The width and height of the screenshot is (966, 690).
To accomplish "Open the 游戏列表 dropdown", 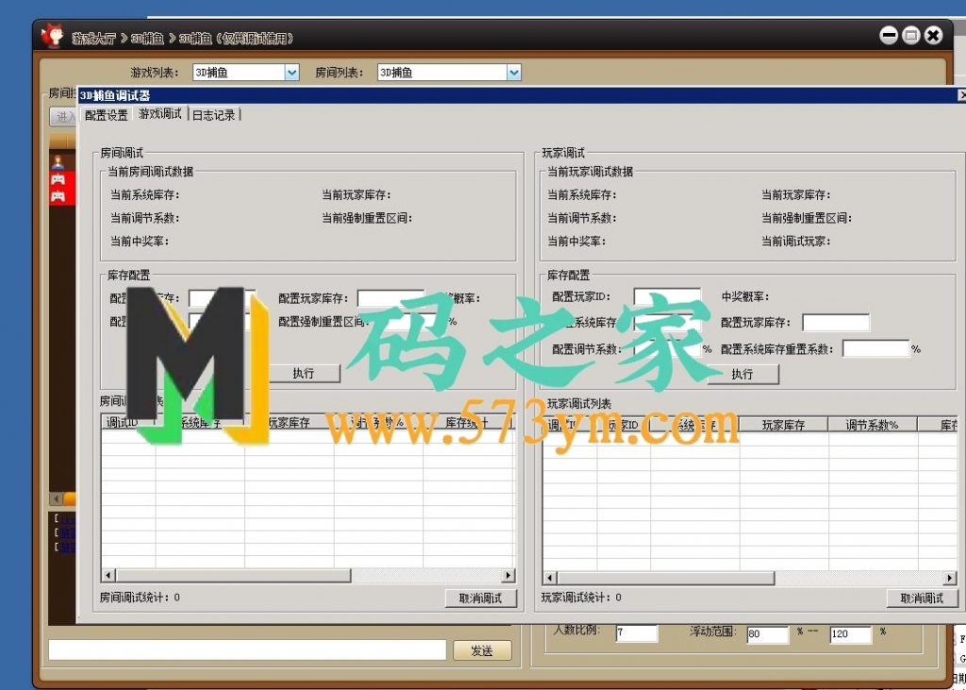I will pyautogui.click(x=292, y=73).
